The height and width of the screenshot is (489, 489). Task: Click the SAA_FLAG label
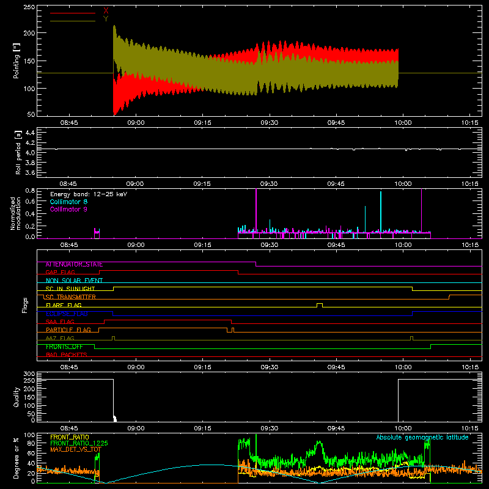(60, 322)
